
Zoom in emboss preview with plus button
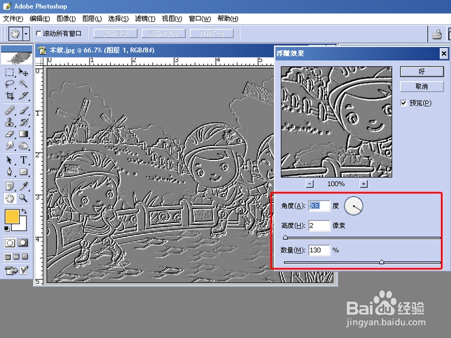coord(364,184)
